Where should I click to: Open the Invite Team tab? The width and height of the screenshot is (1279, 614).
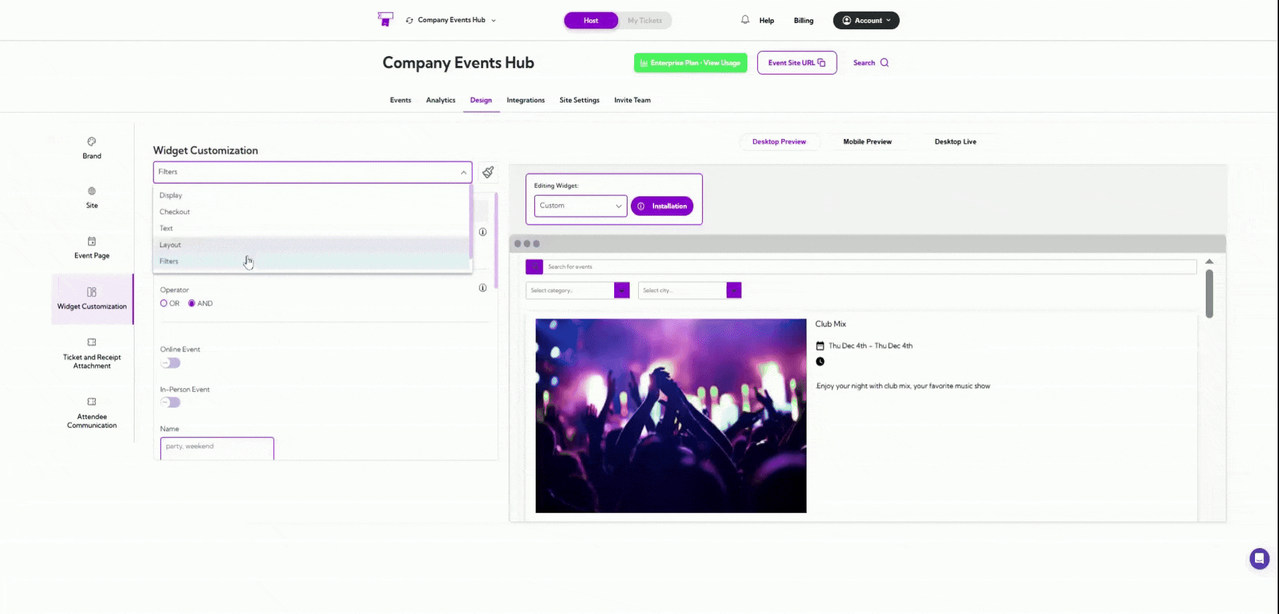(x=632, y=100)
